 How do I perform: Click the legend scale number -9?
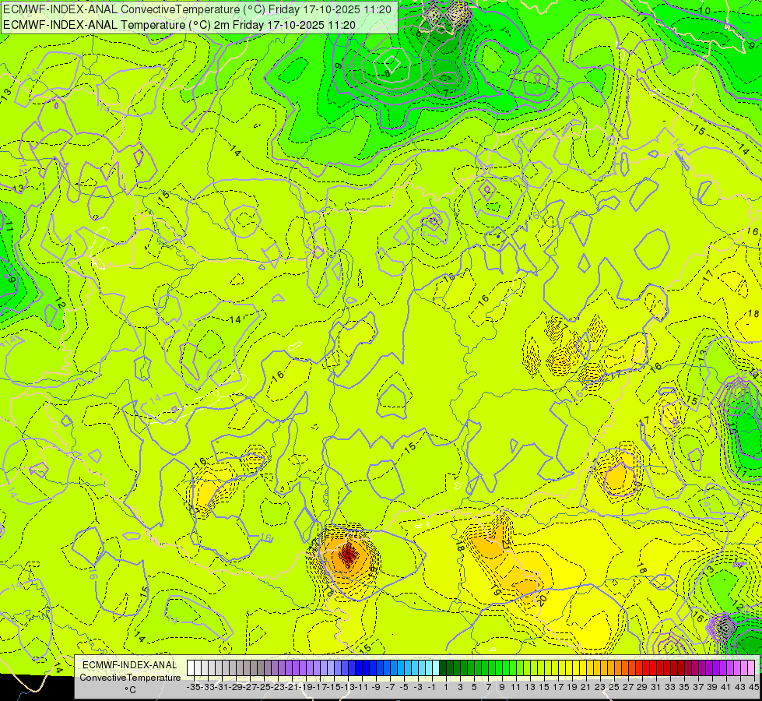376,687
